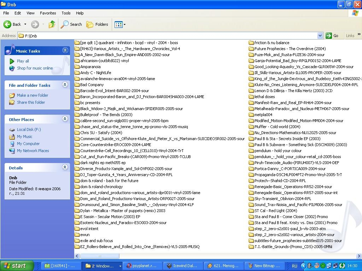Viewport: 362px width, 271px height.
Task: Expand the Address bar dropdown arrow
Action: tap(320, 36)
